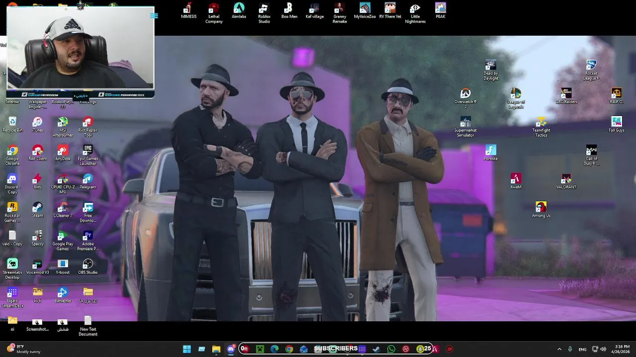Screen dimensions: 636x357
Task: Open the Granny Remake desktop icon
Action: [x=340, y=13]
